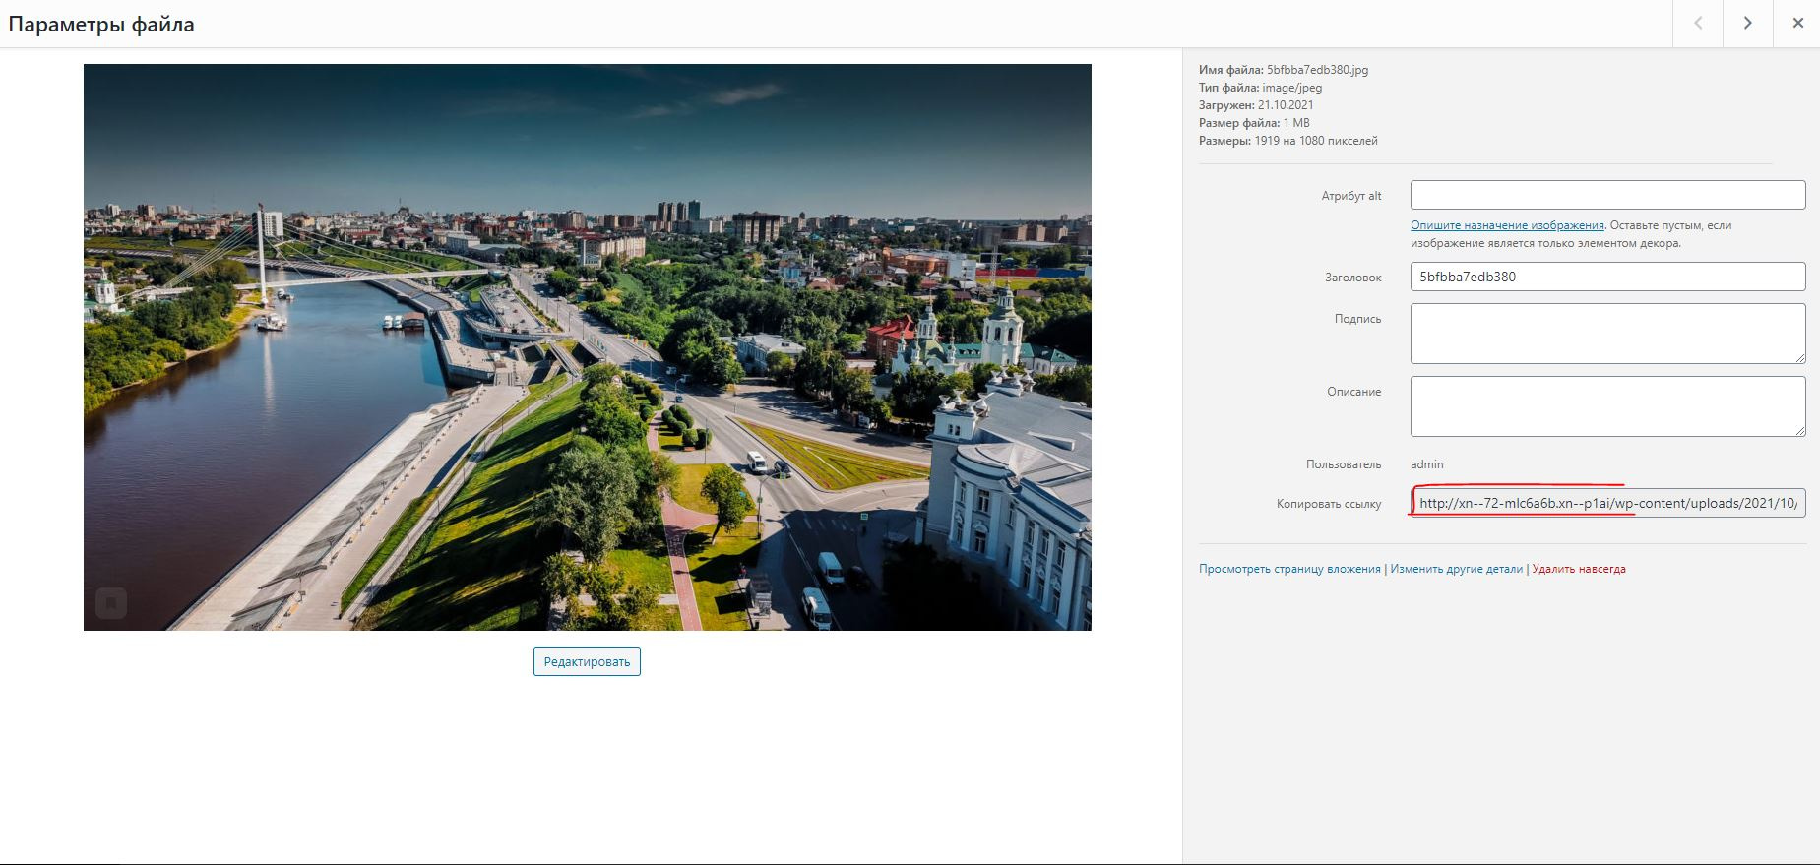Click 'Удалить навсегда' link
1820x865 pixels.
coord(1579,569)
